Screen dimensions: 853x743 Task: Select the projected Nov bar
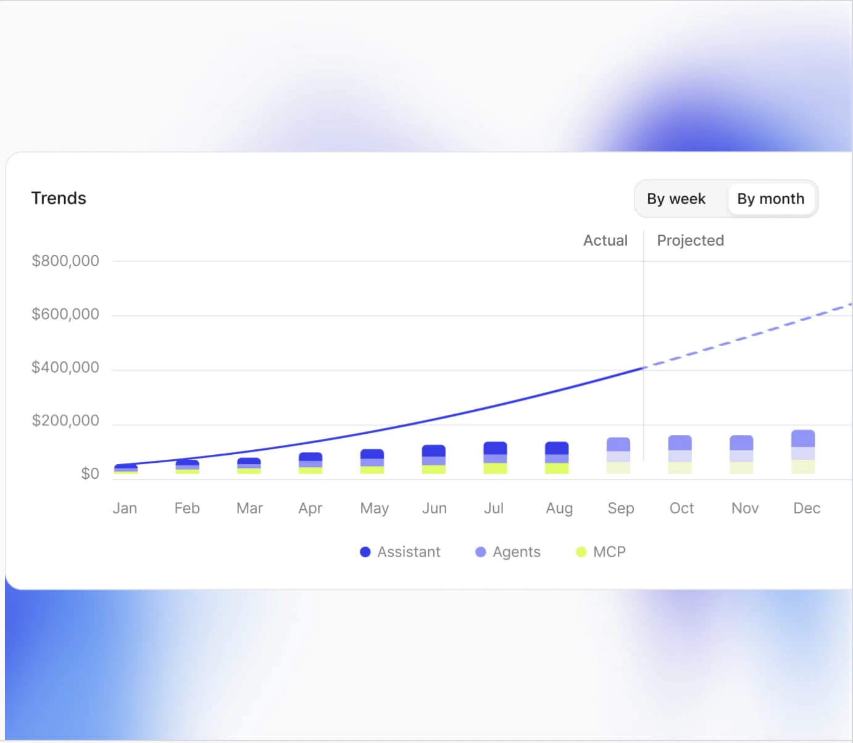point(741,455)
